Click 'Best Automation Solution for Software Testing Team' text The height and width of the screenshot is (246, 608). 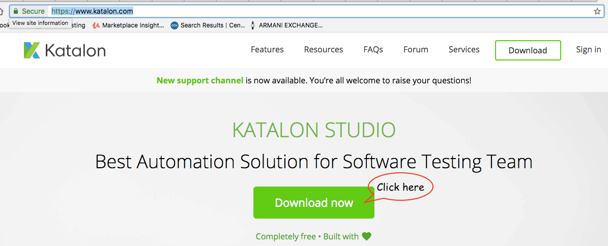click(x=314, y=162)
